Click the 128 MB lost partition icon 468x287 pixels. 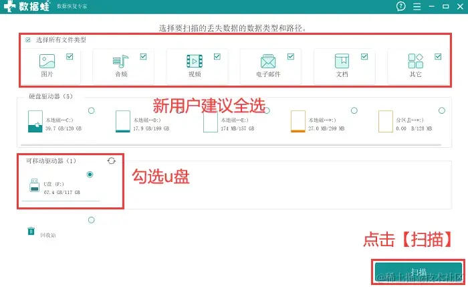point(386,121)
